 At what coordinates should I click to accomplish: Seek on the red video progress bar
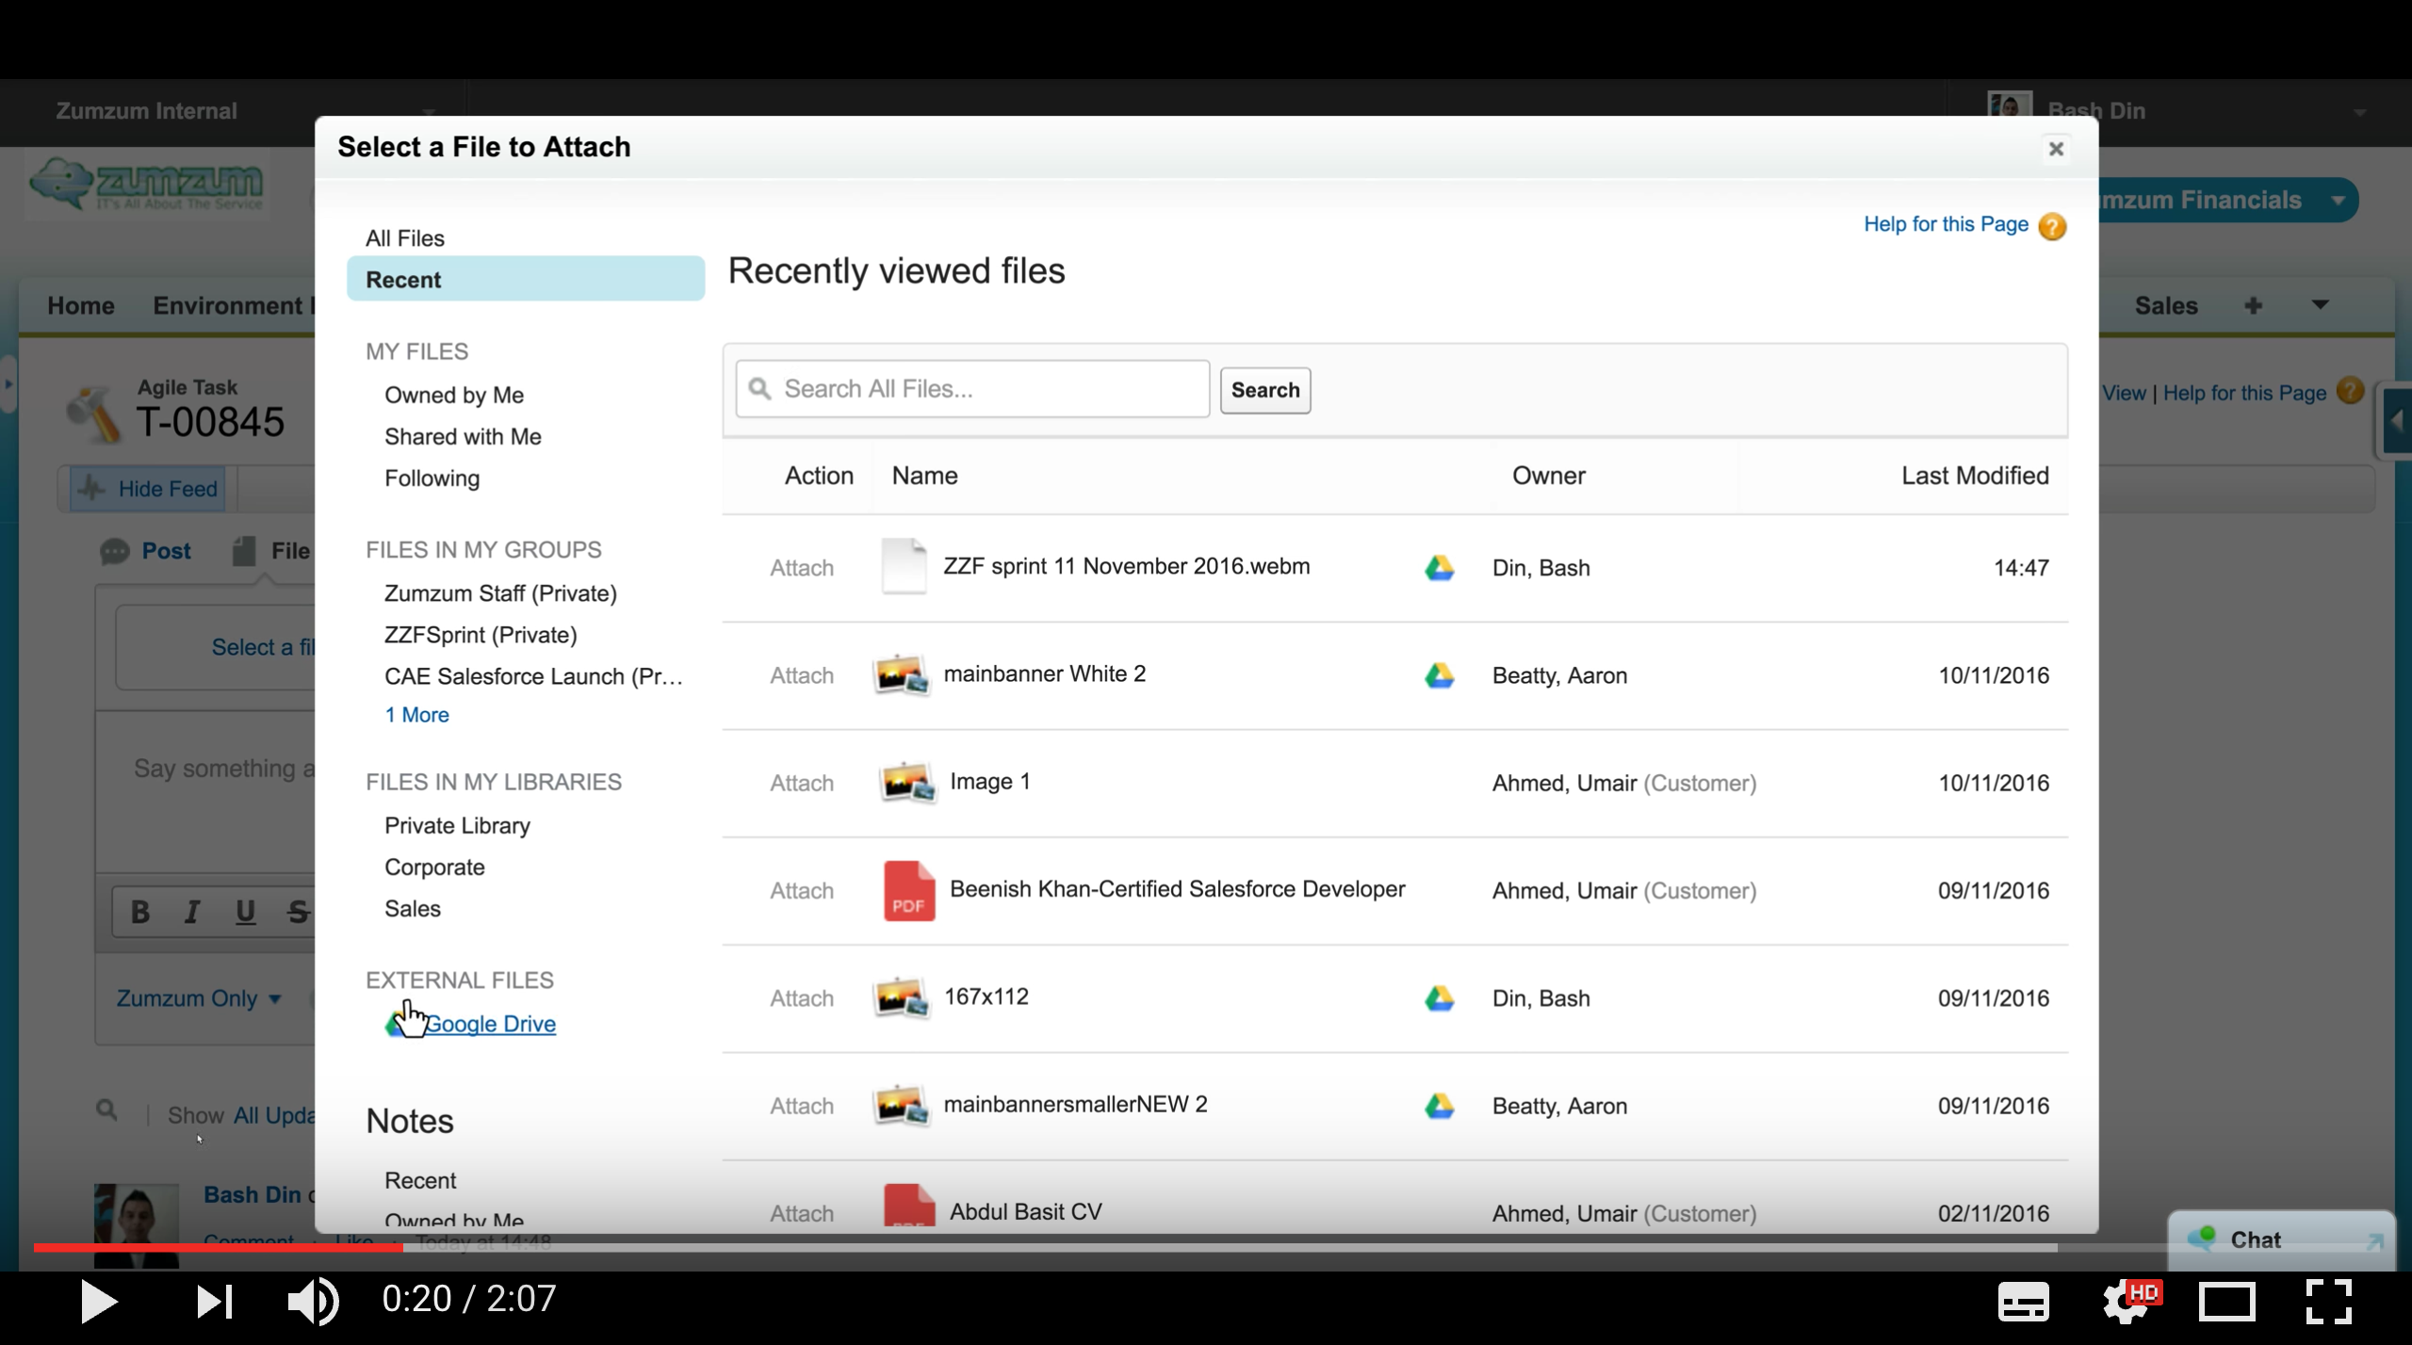(x=218, y=1247)
